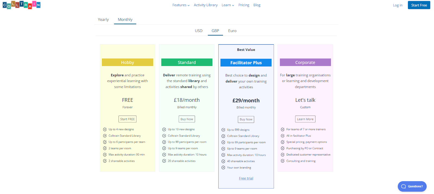Screen dimensions: 434x194
Task: Click check icon beside '2 teams per room'
Action: pos(105,148)
